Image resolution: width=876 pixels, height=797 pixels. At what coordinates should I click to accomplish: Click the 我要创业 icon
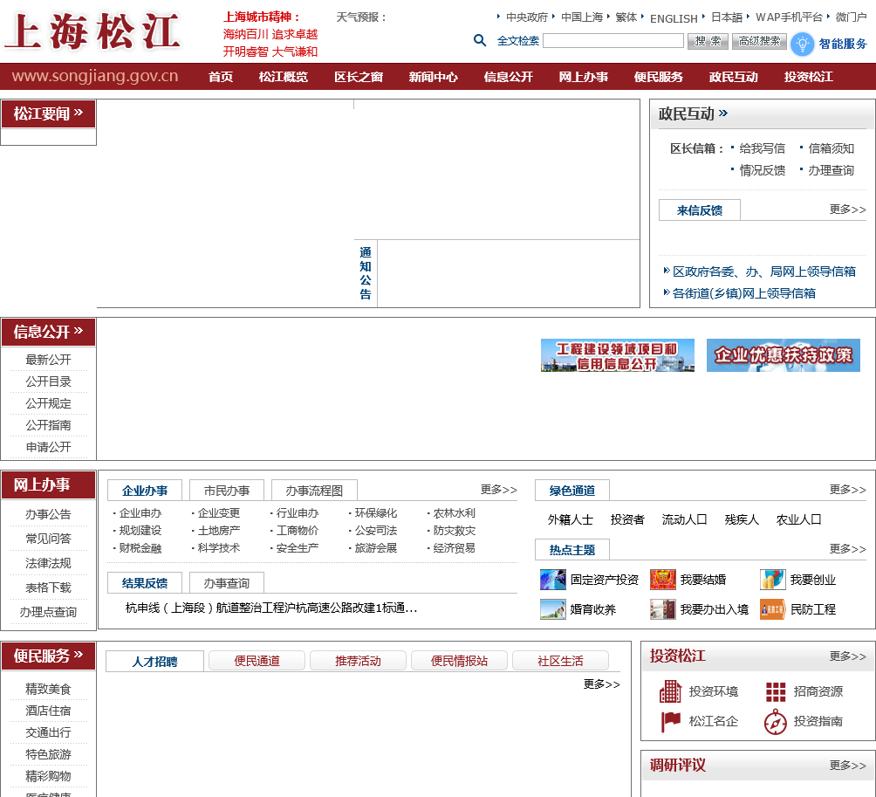pyautogui.click(x=773, y=580)
